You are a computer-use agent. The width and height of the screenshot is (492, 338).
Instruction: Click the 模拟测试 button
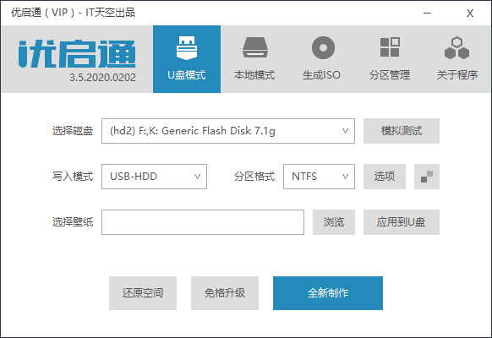[x=402, y=131]
